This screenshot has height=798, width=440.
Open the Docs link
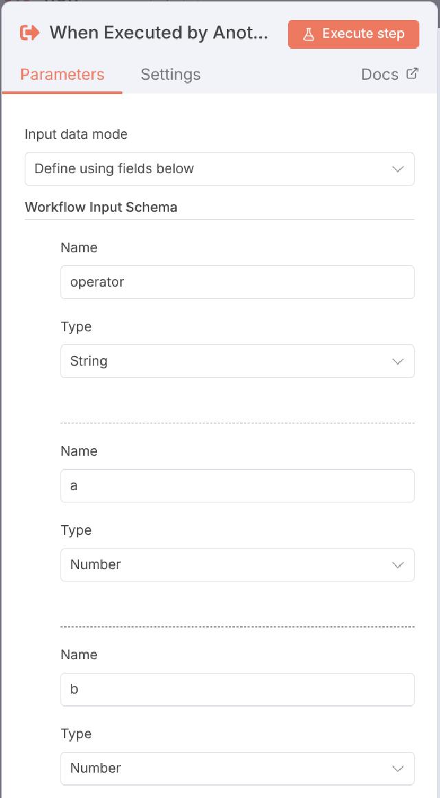pos(379,74)
